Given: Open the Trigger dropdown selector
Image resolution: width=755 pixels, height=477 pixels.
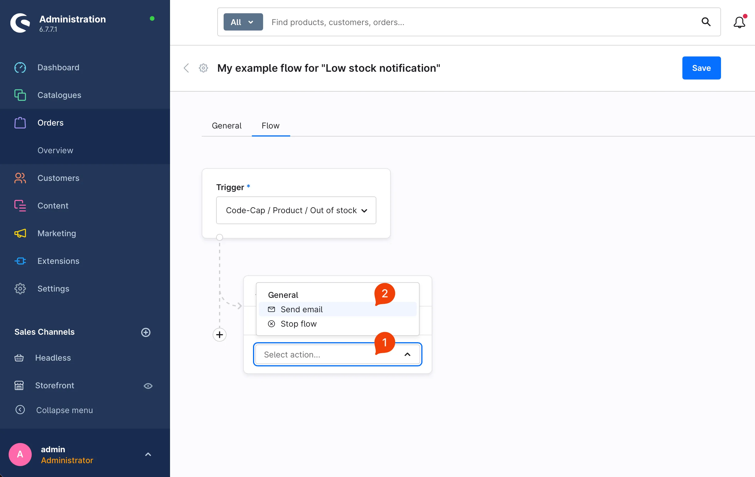Looking at the screenshot, I should [296, 210].
